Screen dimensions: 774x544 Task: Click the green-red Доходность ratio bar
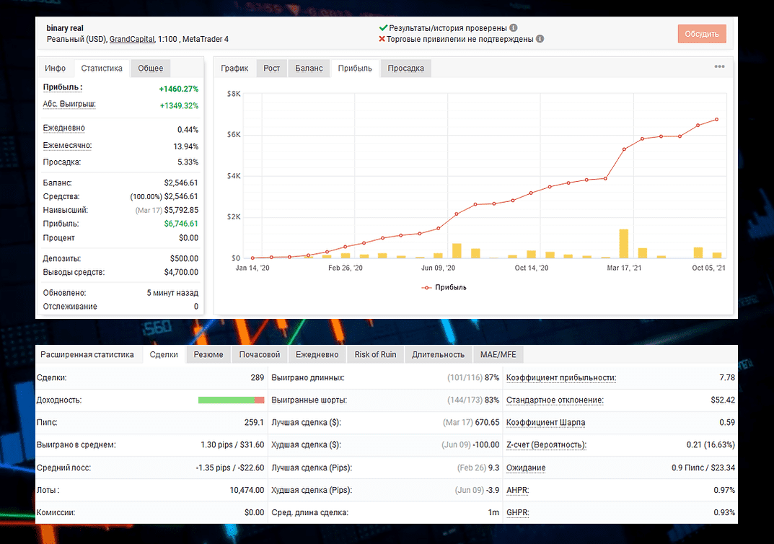(x=231, y=400)
